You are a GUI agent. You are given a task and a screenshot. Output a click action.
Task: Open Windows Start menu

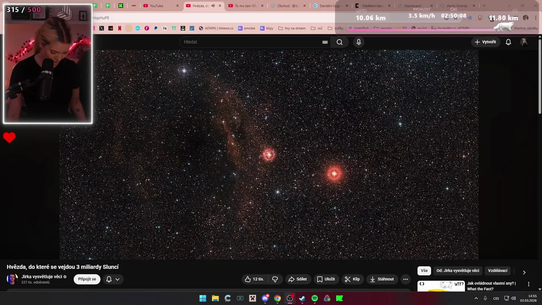[x=203, y=298]
